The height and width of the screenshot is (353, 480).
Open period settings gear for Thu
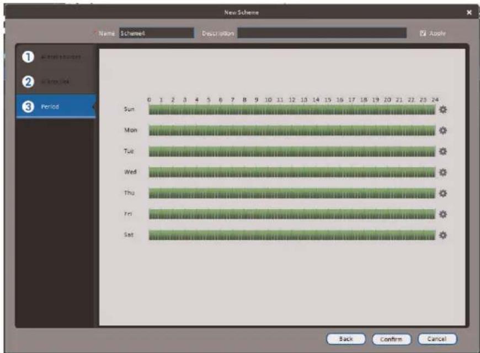tap(442, 193)
